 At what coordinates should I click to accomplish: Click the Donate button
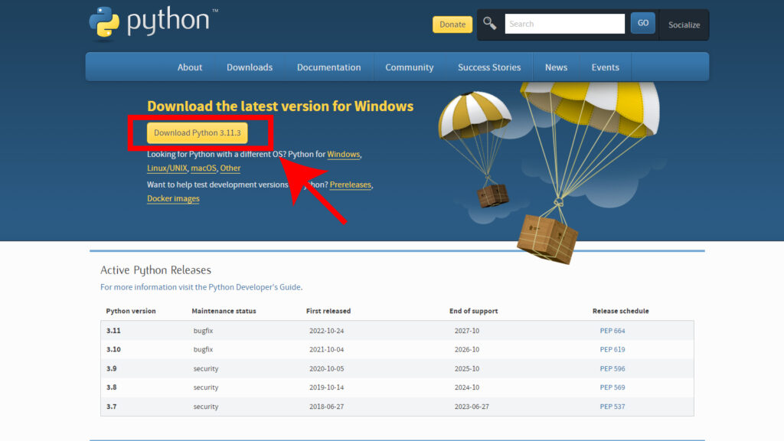click(452, 24)
